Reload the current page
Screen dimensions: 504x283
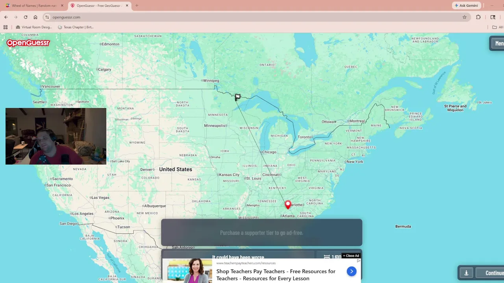coord(26,17)
